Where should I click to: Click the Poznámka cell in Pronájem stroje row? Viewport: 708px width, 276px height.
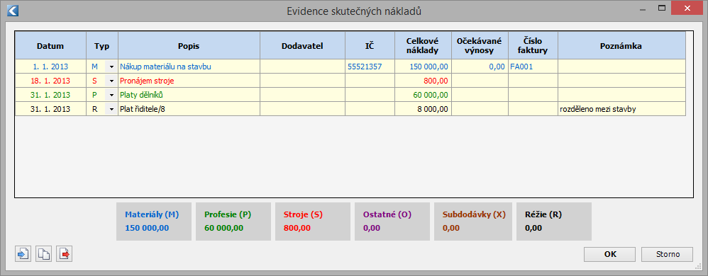(x=621, y=81)
